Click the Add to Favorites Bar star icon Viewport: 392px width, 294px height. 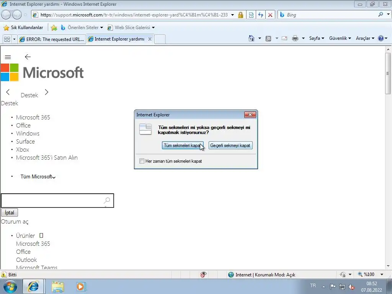pos(54,28)
